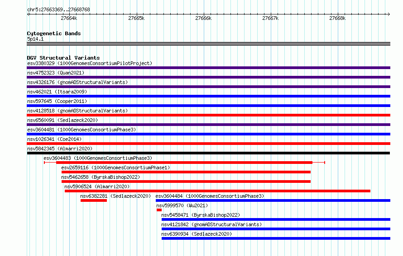The width and height of the screenshot is (403, 256).
Task: Click esv2659116 (1000GenomesConsortiumPhase1) label
Action: 115,168
